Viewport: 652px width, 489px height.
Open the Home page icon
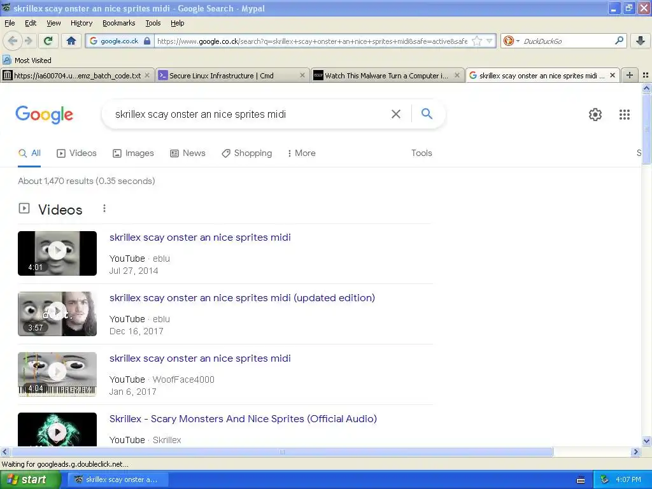coord(71,41)
